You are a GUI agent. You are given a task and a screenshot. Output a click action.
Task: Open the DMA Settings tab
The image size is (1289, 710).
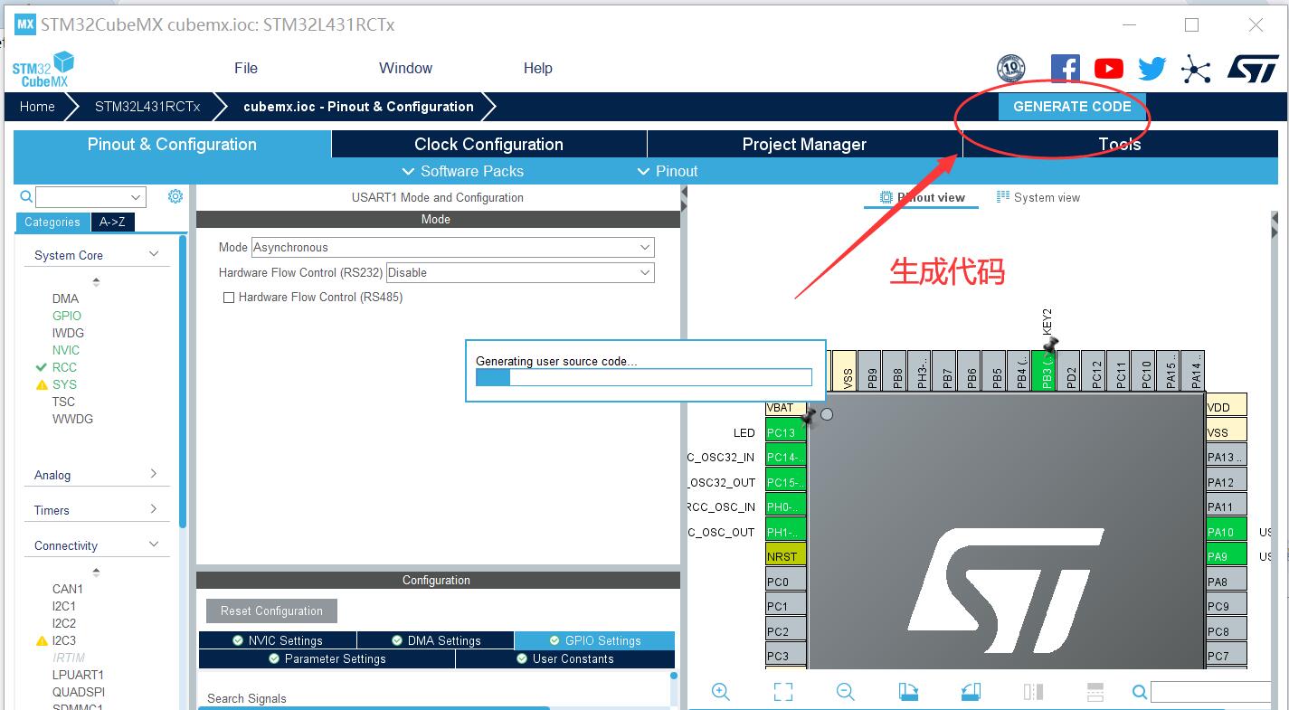coord(435,640)
